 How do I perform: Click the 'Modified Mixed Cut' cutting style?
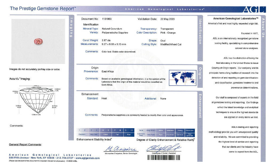pyautogui.click(x=171, y=44)
